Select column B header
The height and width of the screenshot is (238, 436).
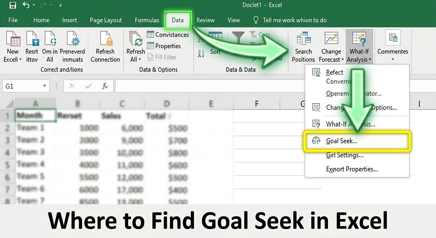point(78,104)
